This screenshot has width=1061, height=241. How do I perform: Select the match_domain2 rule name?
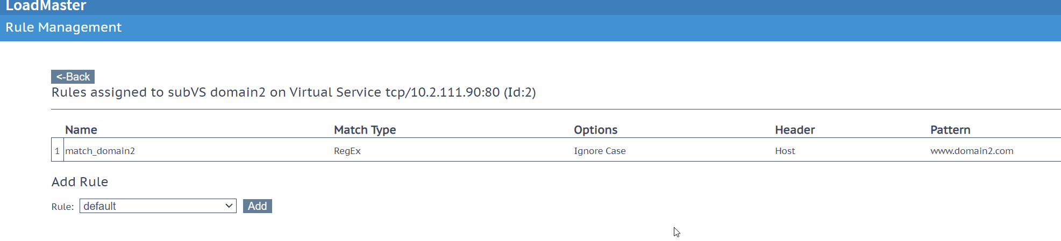click(100, 151)
